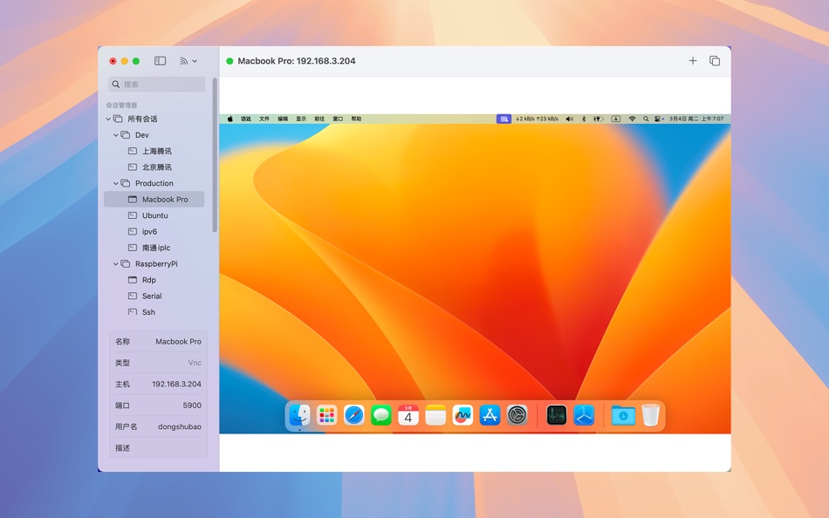Viewport: 829px width, 518px height.
Task: Click the battery icon in remote menu bar
Action: pyautogui.click(x=598, y=119)
